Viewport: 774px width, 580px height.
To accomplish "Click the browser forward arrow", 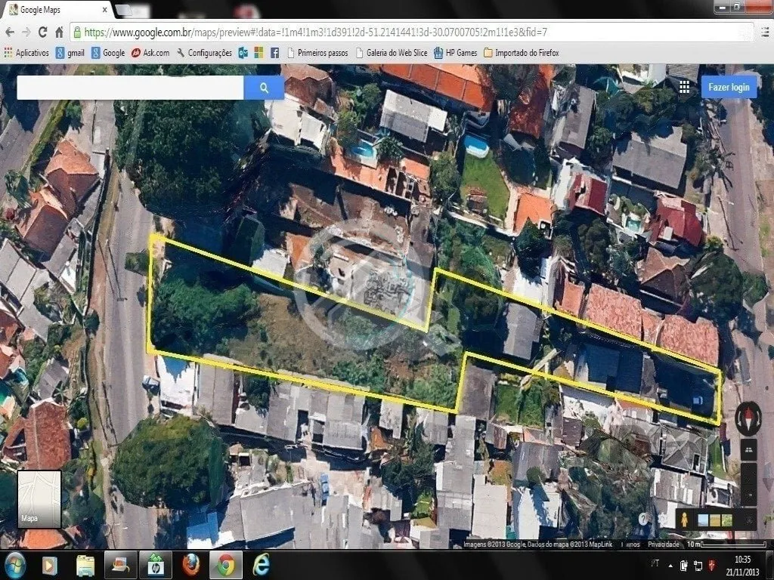I will [26, 32].
